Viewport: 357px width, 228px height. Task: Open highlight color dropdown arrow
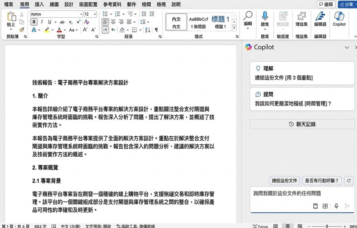[53, 30]
